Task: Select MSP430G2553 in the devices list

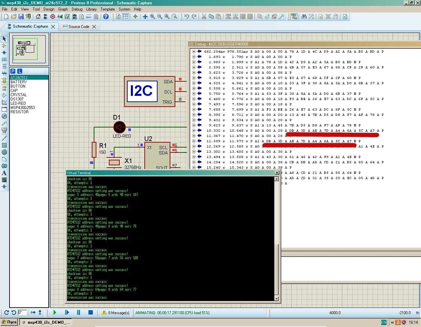Action: click(x=29, y=108)
